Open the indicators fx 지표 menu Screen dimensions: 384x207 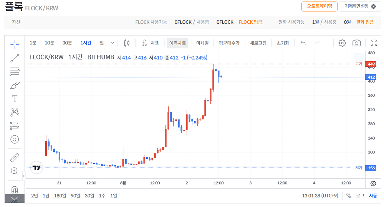pos(150,43)
